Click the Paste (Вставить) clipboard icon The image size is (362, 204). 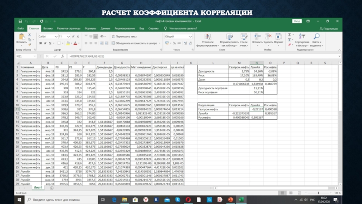[21, 37]
